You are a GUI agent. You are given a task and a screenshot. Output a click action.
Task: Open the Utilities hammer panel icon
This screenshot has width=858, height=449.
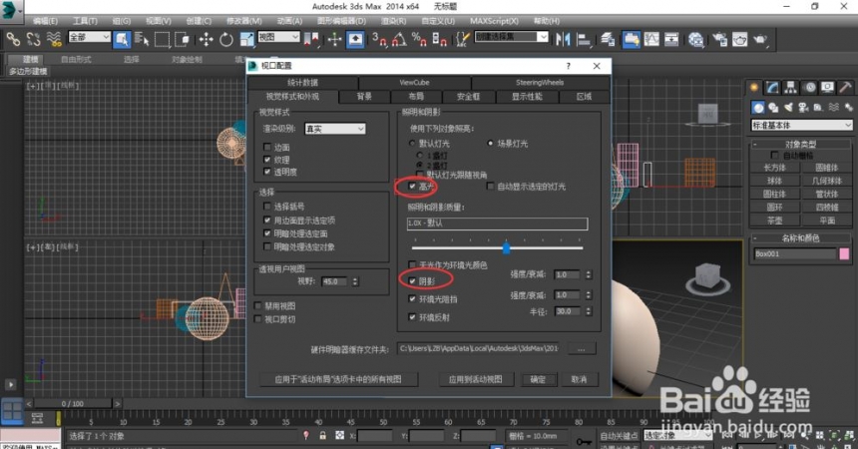click(x=845, y=87)
